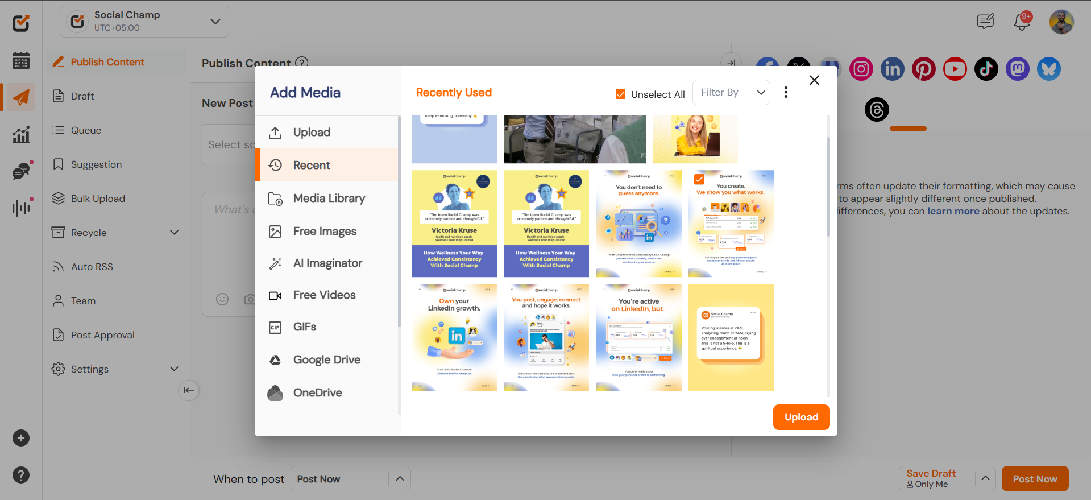Open Free Videos source
The height and width of the screenshot is (500, 1091).
click(x=326, y=295)
